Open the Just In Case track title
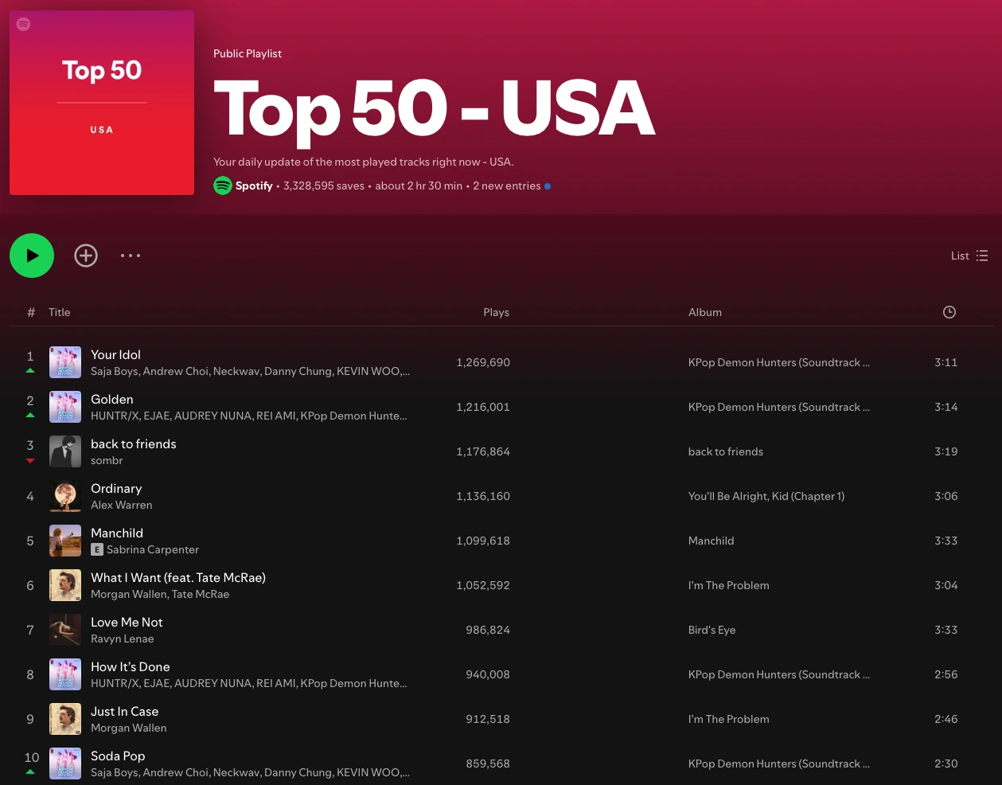 125,712
